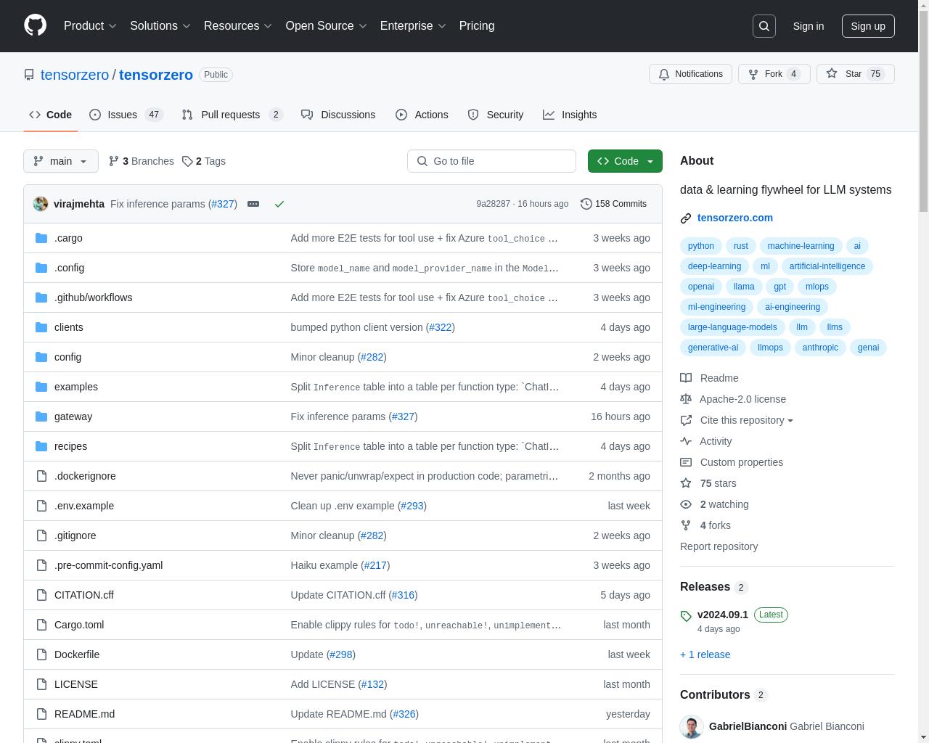
Task: Switch to the Issues tab
Action: pos(126,115)
